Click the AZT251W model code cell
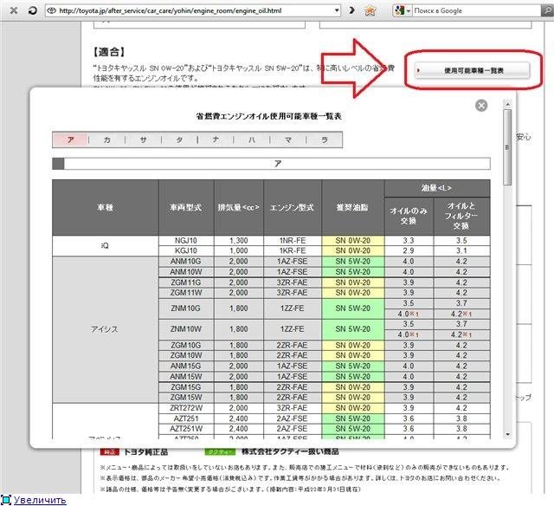Image resolution: width=554 pixels, height=506 pixels. [186, 429]
